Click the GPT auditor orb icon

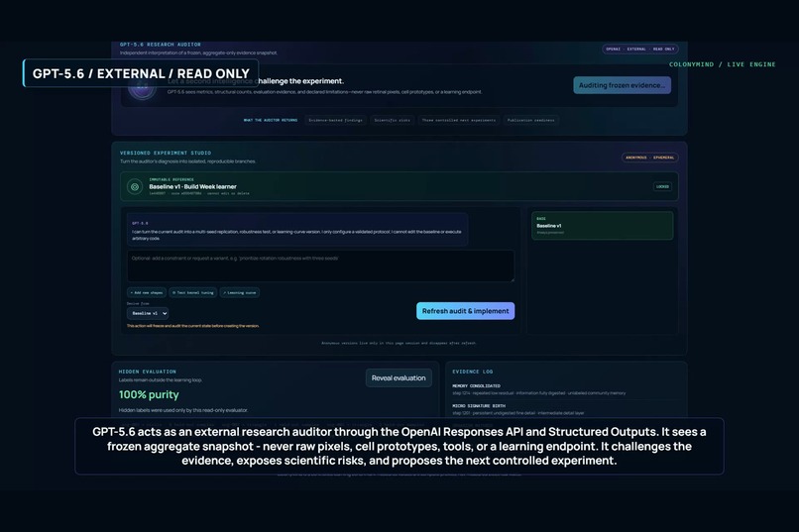142,87
